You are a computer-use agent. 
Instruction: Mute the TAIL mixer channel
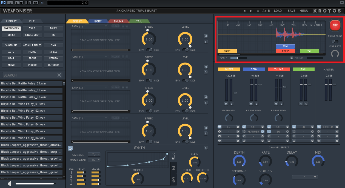(x=301, y=104)
